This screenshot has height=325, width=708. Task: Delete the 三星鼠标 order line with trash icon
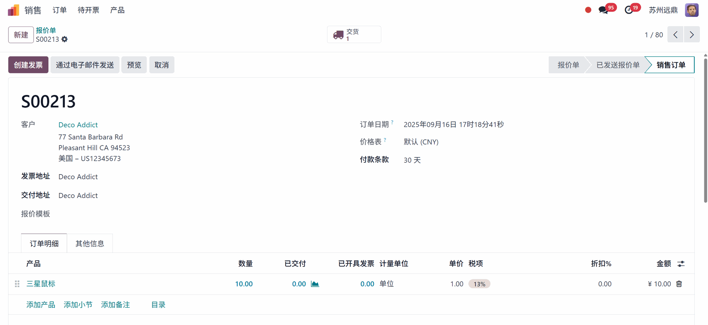tap(679, 284)
